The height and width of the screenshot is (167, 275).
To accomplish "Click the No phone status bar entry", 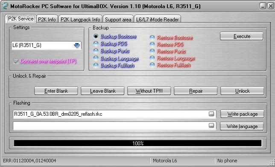I will coord(227,161).
